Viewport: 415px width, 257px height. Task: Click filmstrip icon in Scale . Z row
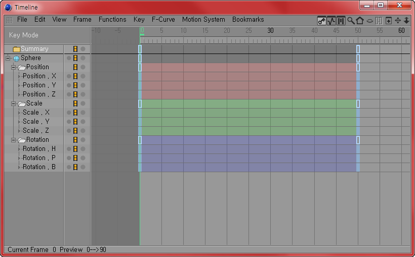pos(75,130)
